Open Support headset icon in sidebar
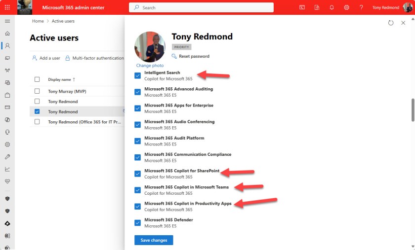415x250 pixels. (7, 132)
